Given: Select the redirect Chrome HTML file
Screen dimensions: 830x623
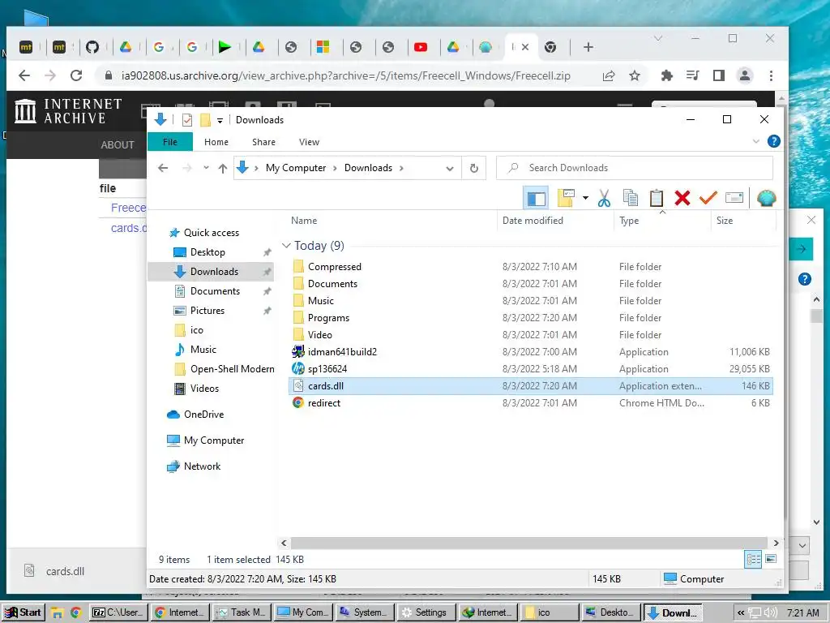Looking at the screenshot, I should [x=324, y=402].
